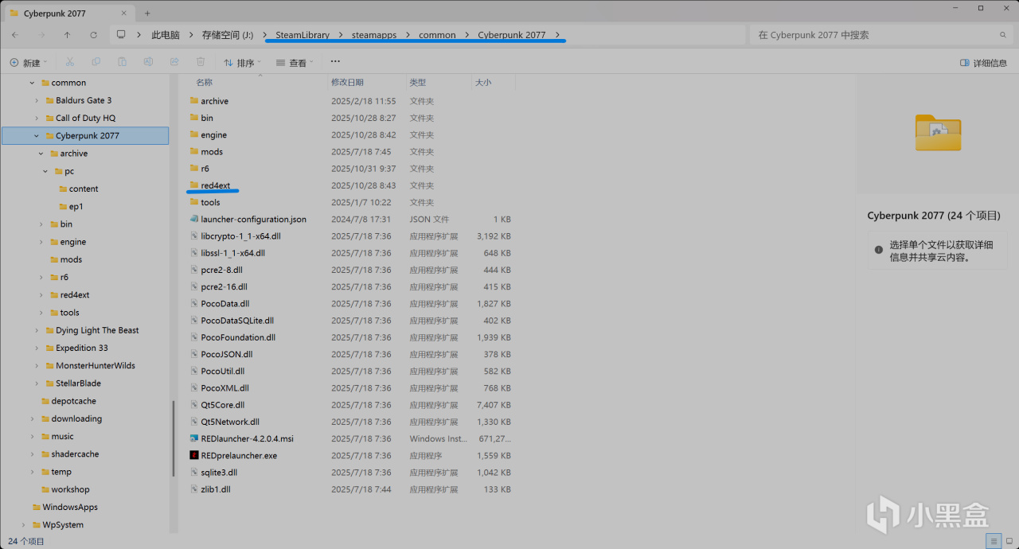The height and width of the screenshot is (549, 1019).
Task: Open new tab with plus button
Action: pyautogui.click(x=147, y=14)
